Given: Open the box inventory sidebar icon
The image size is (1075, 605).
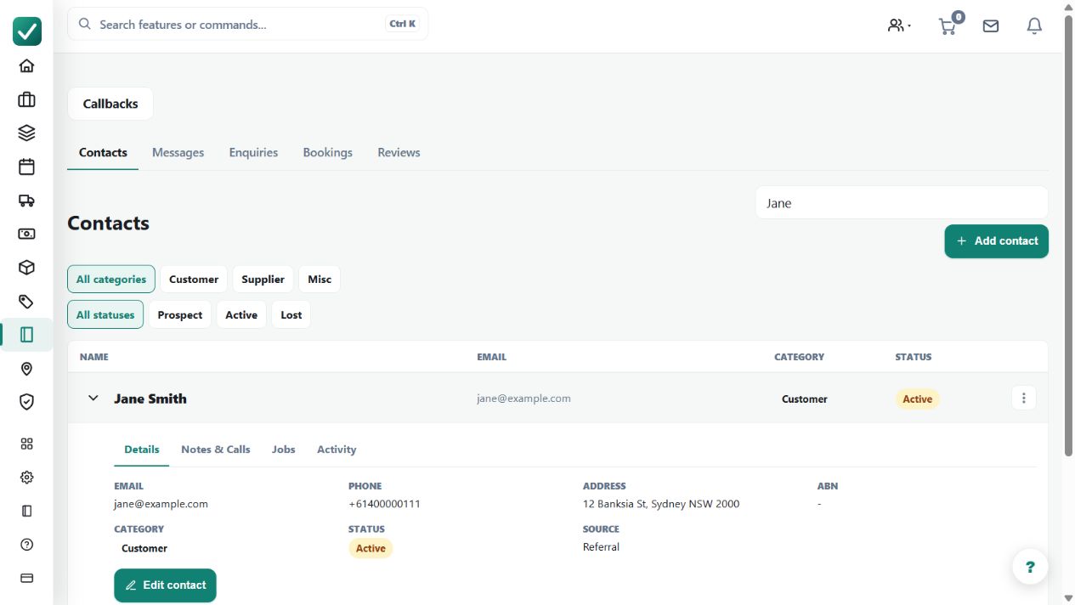Looking at the screenshot, I should click(26, 268).
